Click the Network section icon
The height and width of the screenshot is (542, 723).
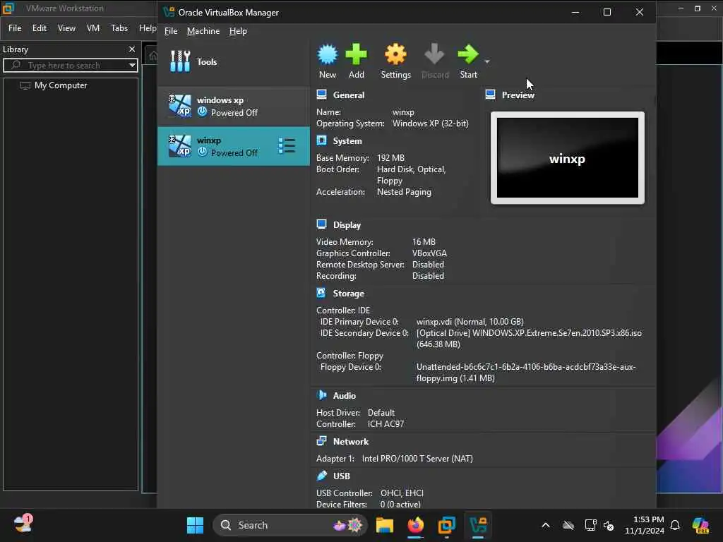pyautogui.click(x=321, y=441)
